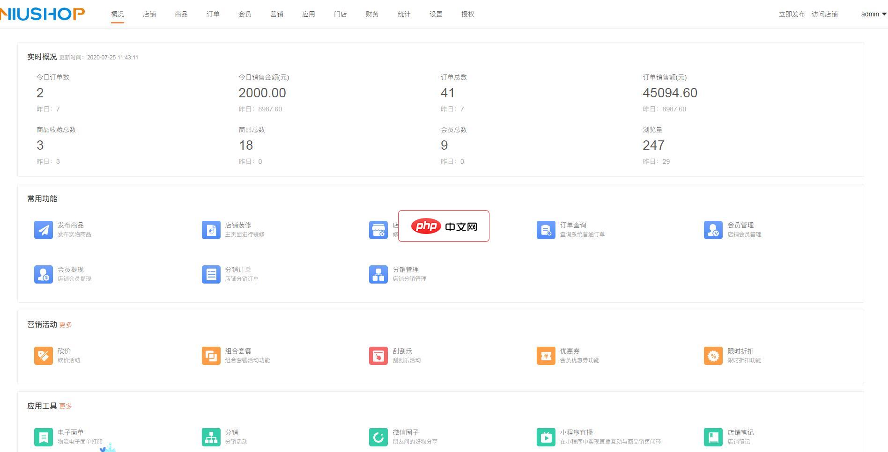888x452 pixels.
Task: Expand the admin account dropdown
Action: click(x=873, y=14)
